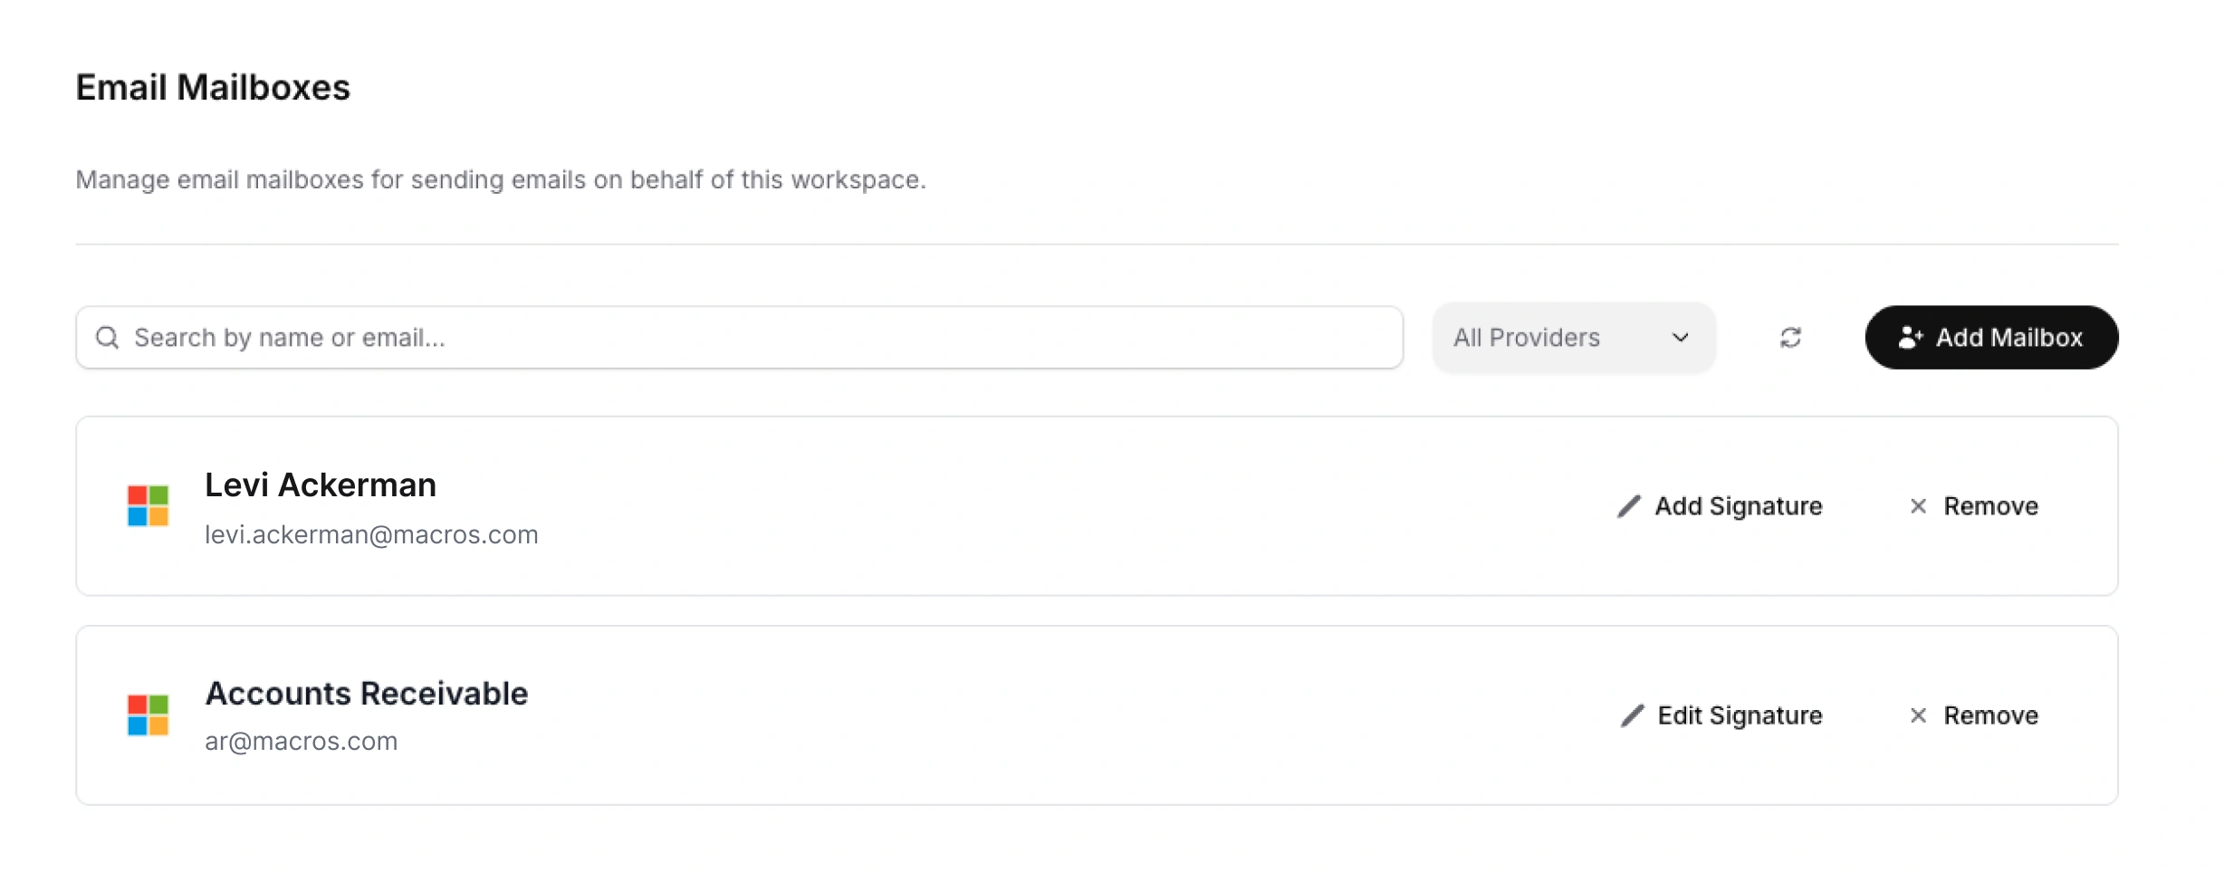
Task: Edit Signature for Accounts Receivable mailbox
Action: click(x=1740, y=715)
